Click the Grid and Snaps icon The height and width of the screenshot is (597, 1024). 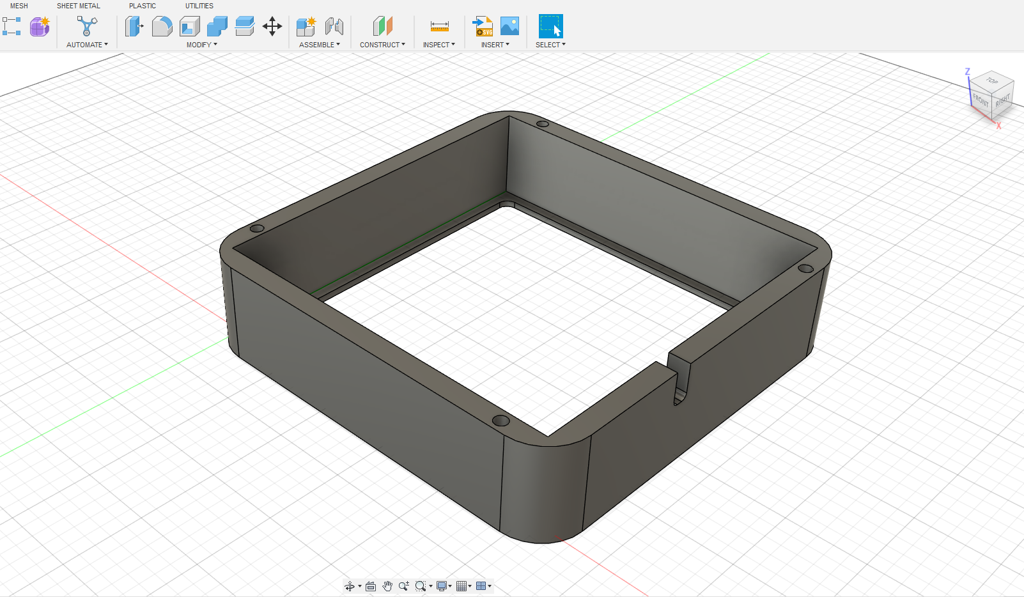point(462,586)
